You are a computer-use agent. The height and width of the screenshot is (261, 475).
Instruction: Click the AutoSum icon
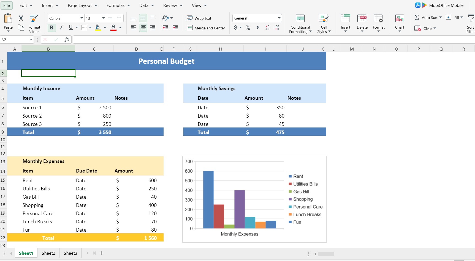coord(417,17)
